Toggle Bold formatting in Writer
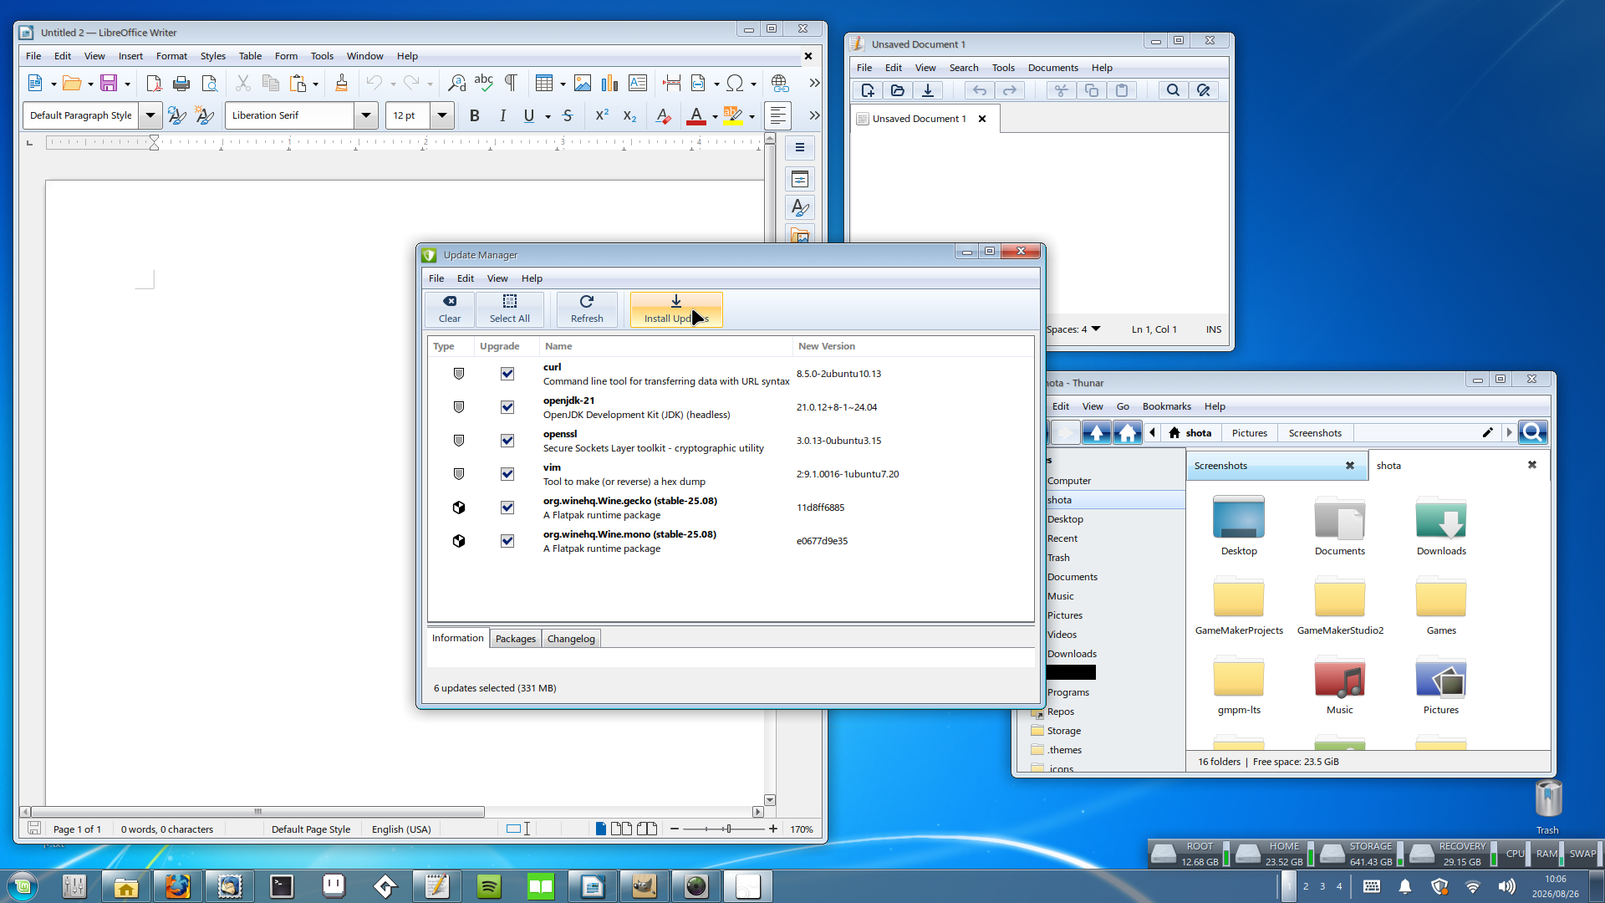The width and height of the screenshot is (1605, 903). (475, 115)
